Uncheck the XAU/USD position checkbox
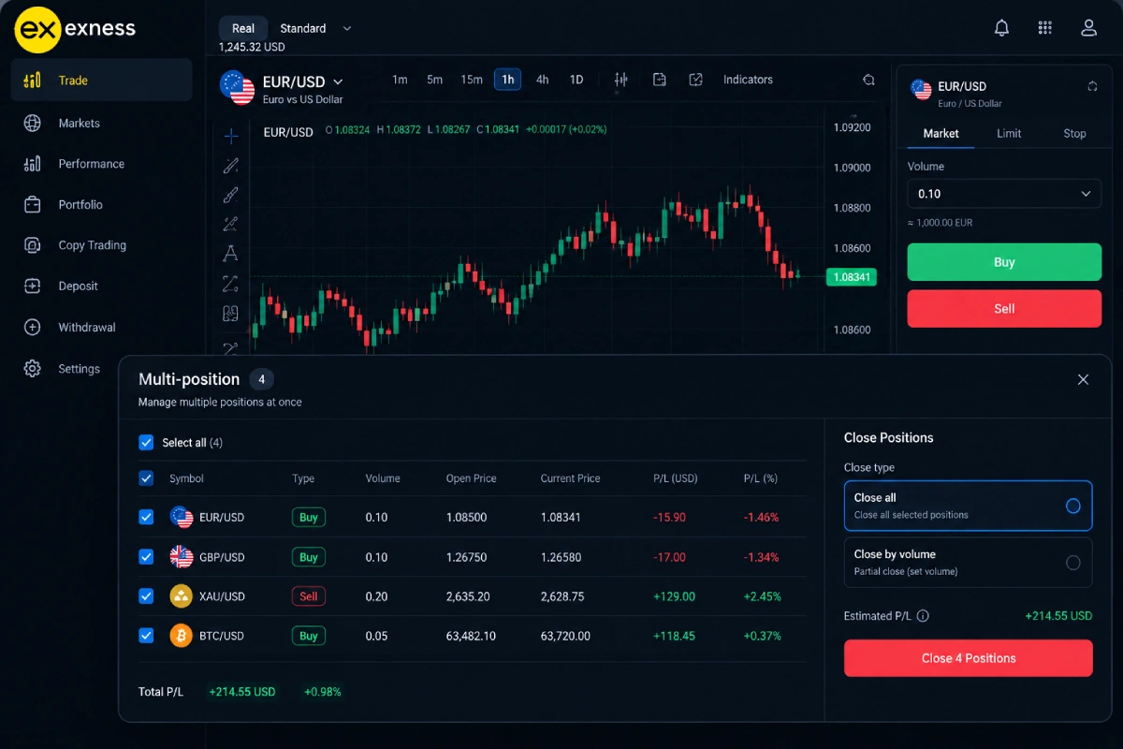The height and width of the screenshot is (749, 1123). tap(146, 595)
